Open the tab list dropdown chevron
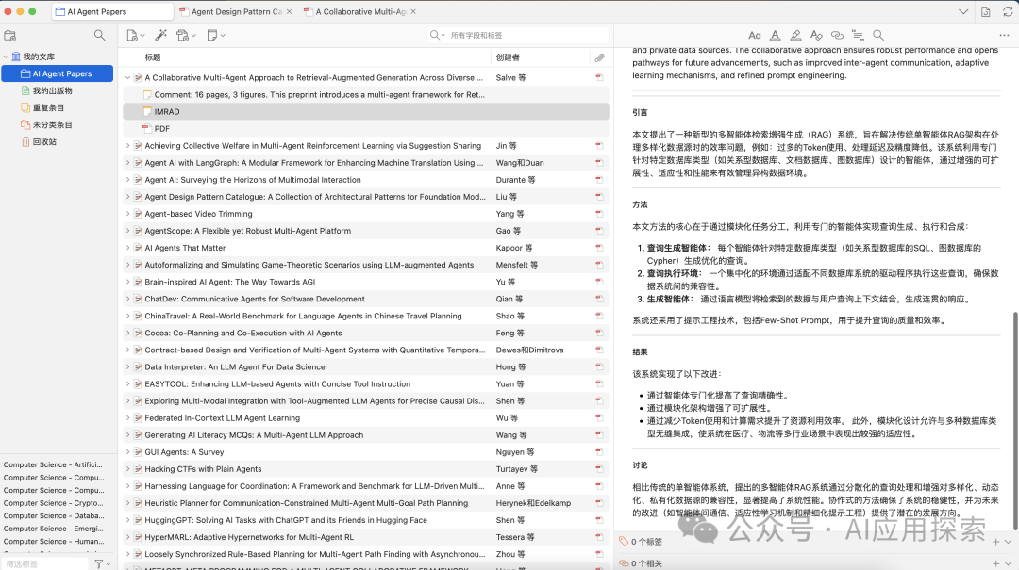Viewport: 1019px width, 570px height. 963,11
